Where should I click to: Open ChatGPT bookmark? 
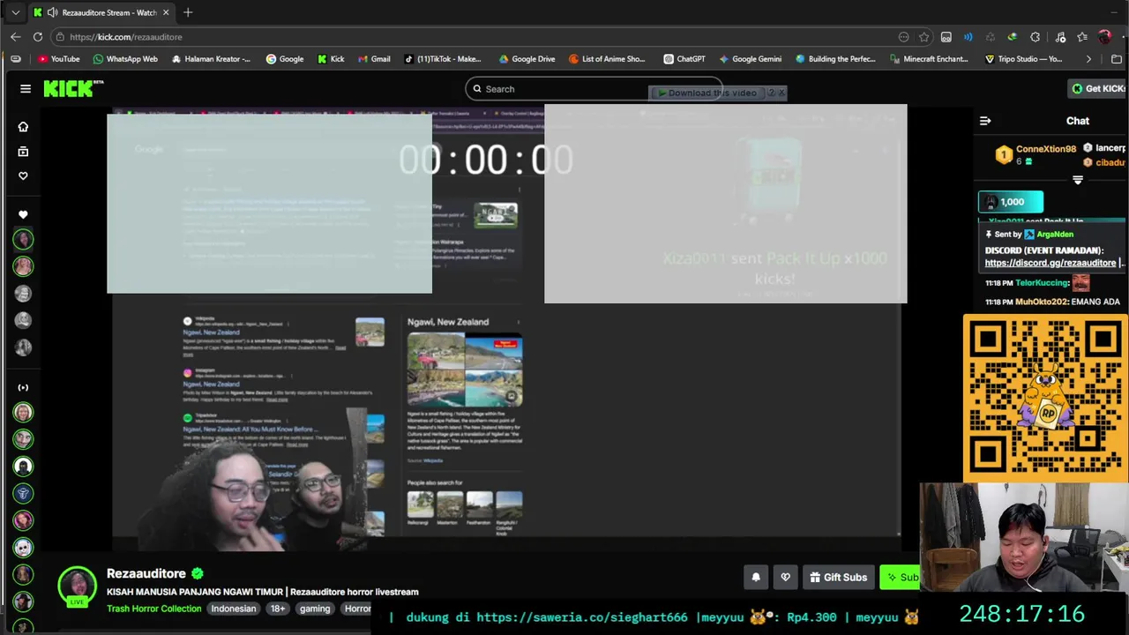[684, 59]
